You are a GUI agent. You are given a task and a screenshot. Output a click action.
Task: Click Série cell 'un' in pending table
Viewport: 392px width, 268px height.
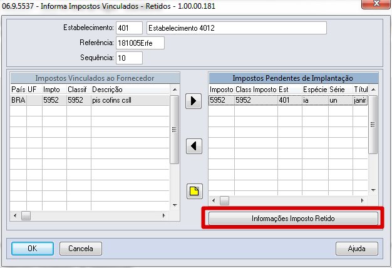tap(341, 100)
